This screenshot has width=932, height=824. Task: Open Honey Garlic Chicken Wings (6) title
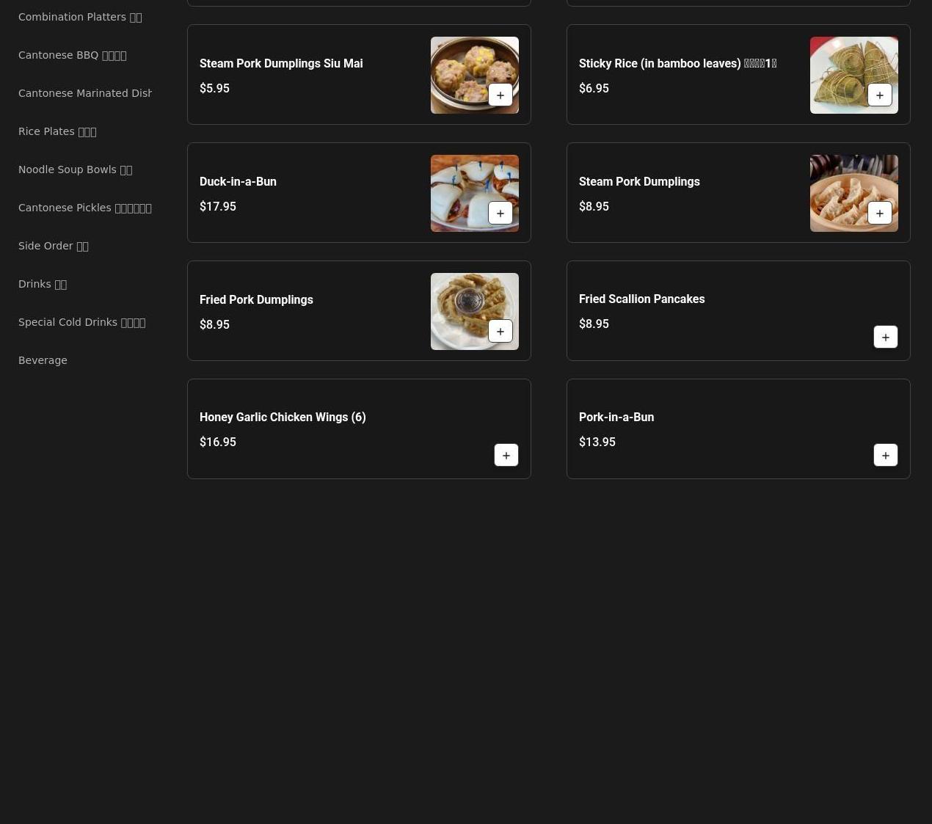pyautogui.click(x=283, y=418)
